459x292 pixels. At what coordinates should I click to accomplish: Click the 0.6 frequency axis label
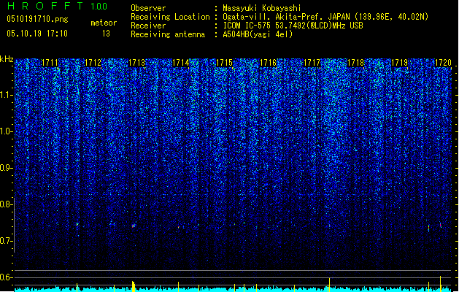6,277
